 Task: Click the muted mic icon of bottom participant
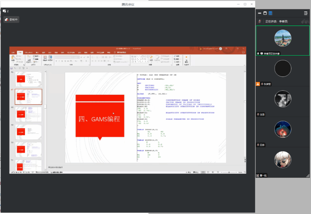pyautogui.click(x=258, y=176)
